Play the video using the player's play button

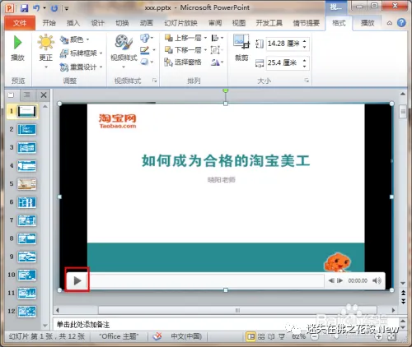point(77,280)
